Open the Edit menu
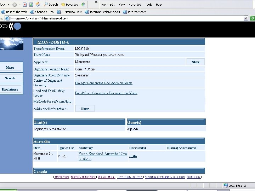The height and width of the screenshot is (191, 255). click(112, 5)
